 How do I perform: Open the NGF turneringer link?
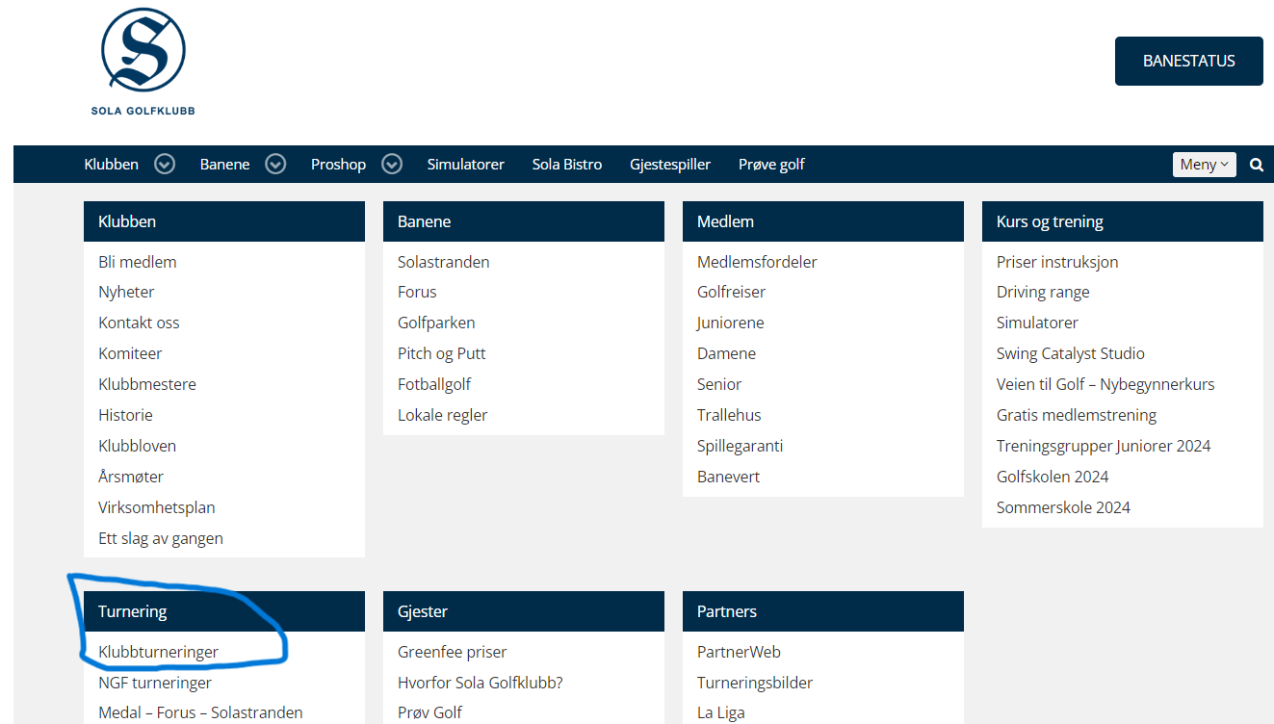[155, 683]
